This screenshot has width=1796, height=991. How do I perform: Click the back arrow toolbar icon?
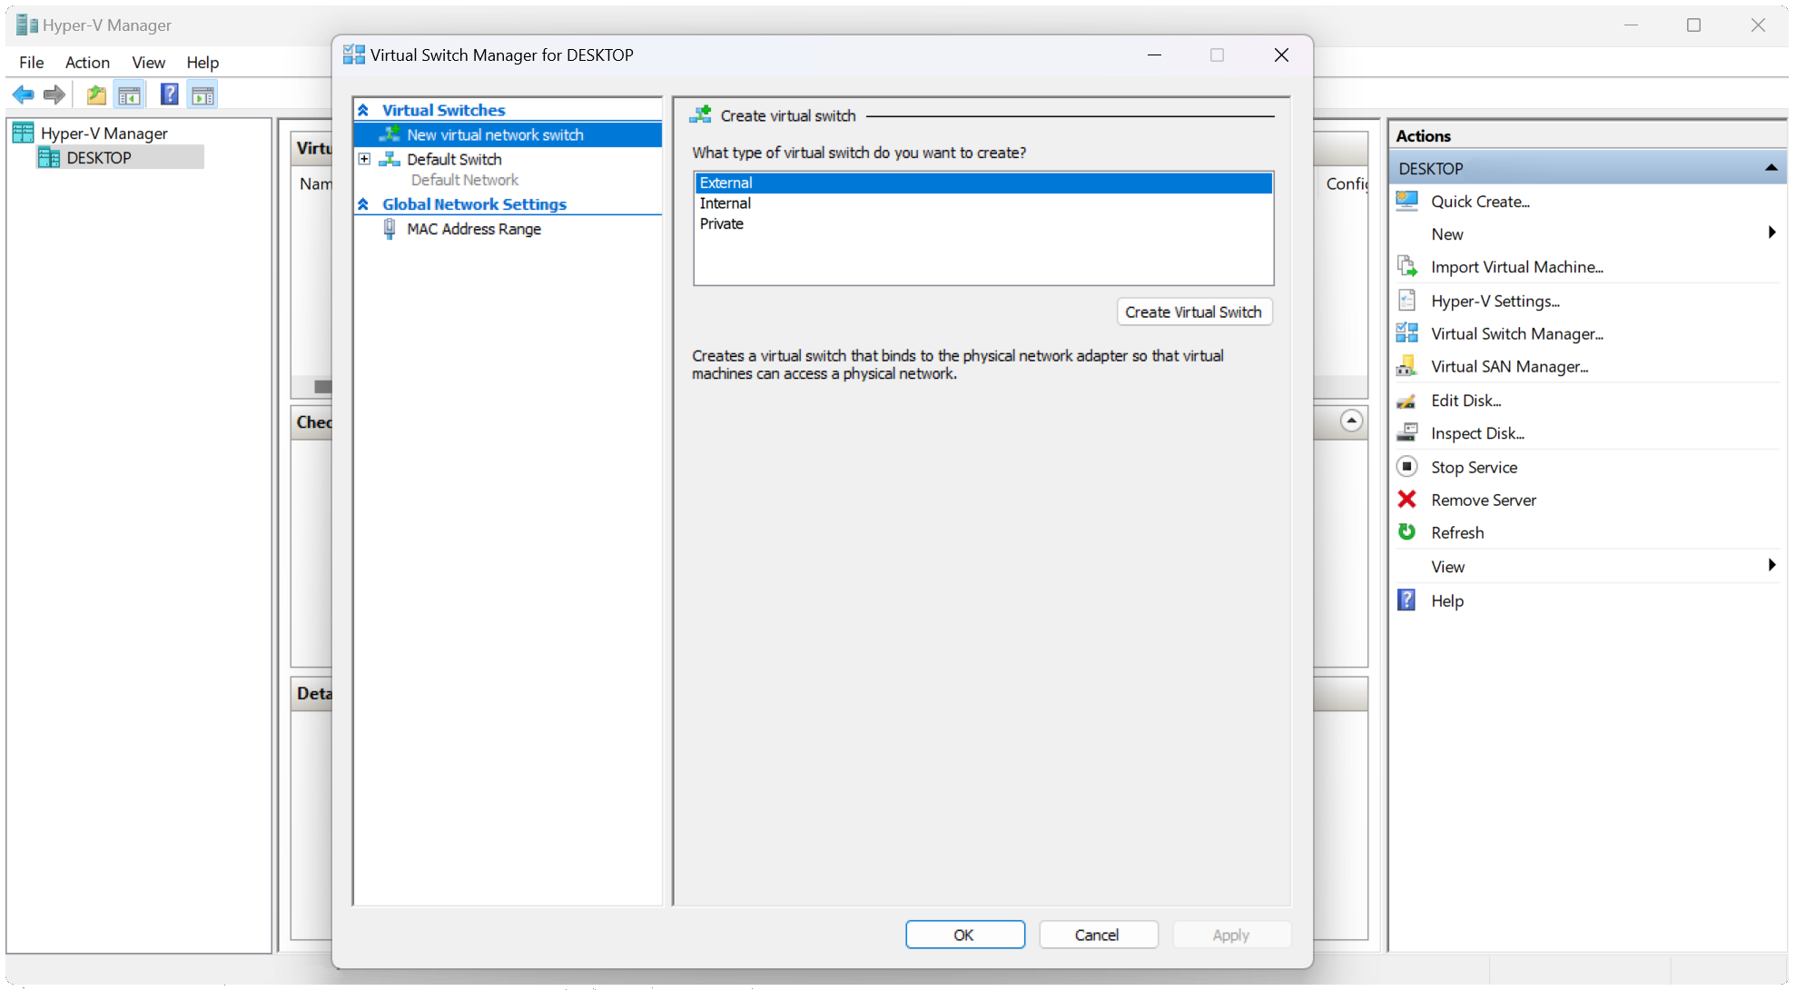23,94
